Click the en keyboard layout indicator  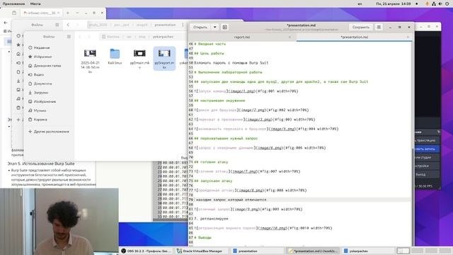pyautogui.click(x=360, y=4)
